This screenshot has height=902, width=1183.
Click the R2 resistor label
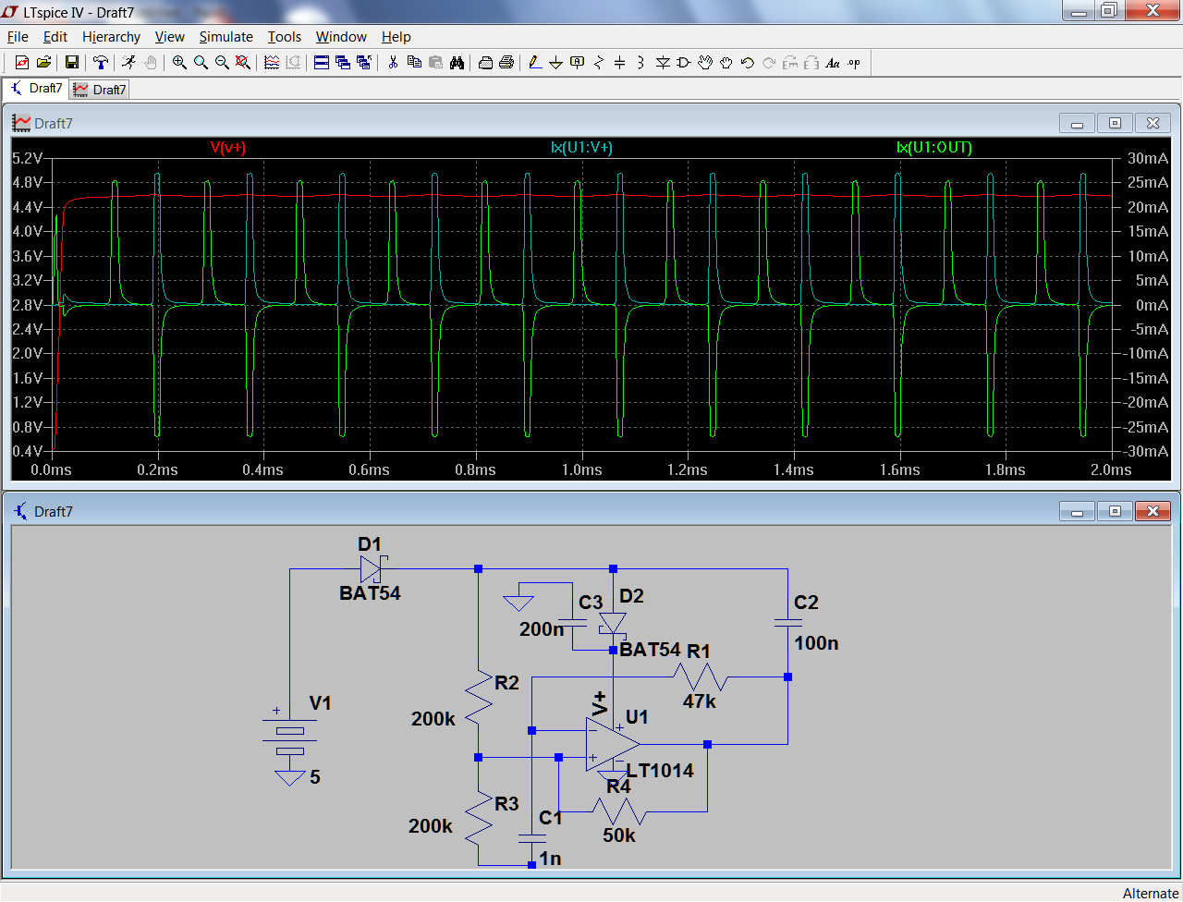(x=507, y=683)
